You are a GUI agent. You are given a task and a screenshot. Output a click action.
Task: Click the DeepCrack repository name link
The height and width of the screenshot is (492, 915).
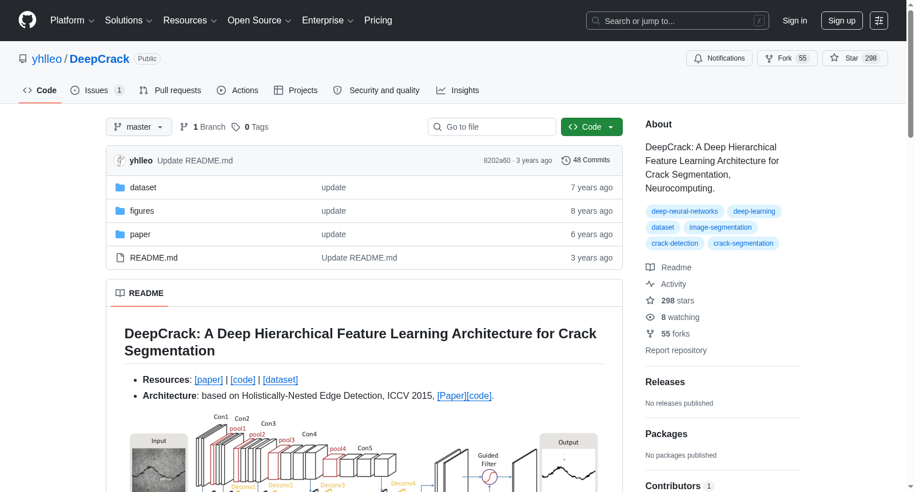click(x=100, y=59)
